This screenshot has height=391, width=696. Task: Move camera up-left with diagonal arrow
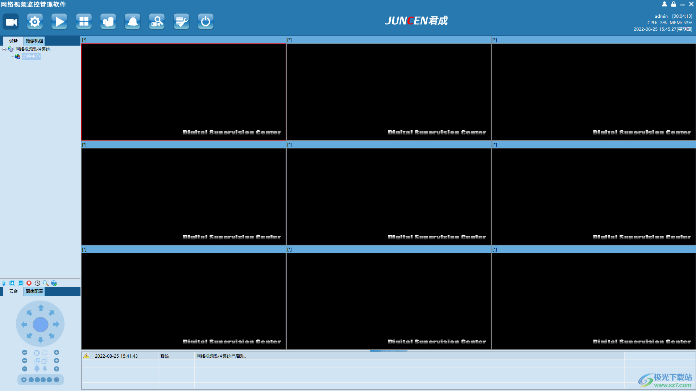(29, 313)
